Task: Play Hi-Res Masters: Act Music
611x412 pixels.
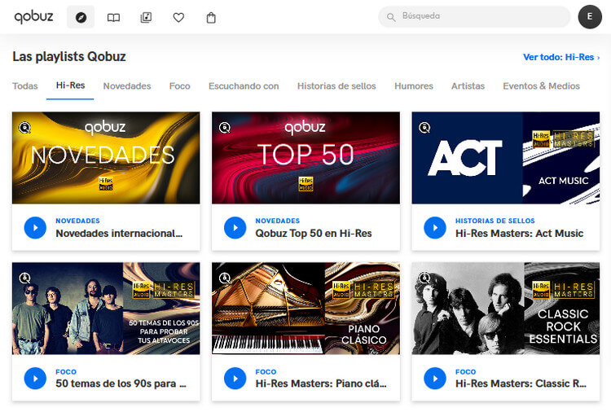Action: click(435, 228)
